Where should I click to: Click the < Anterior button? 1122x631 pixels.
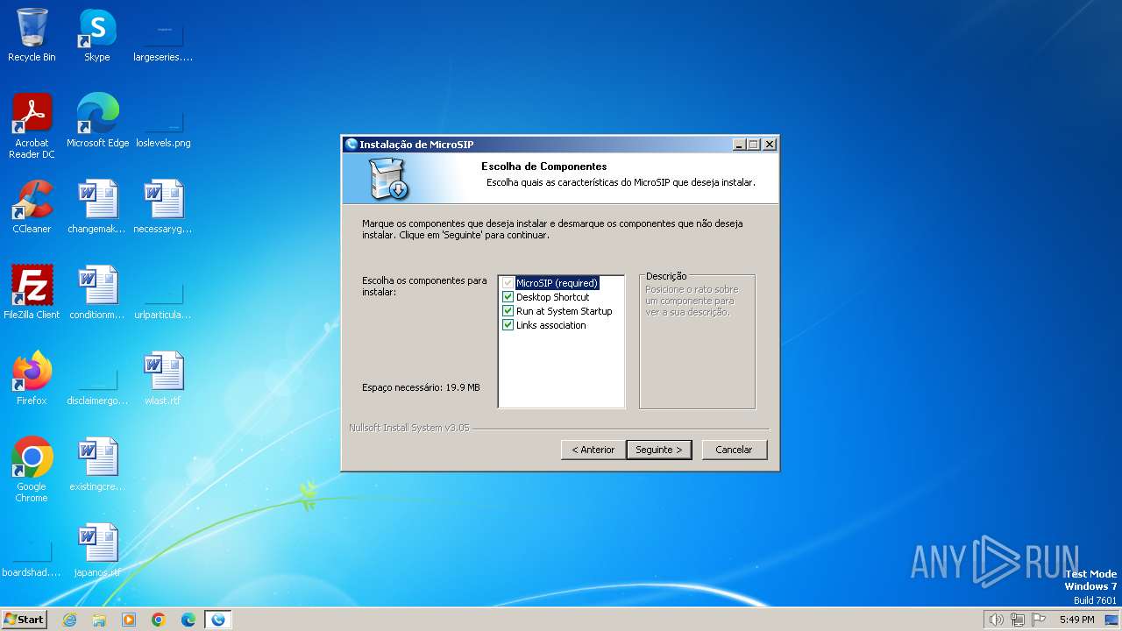(x=593, y=450)
